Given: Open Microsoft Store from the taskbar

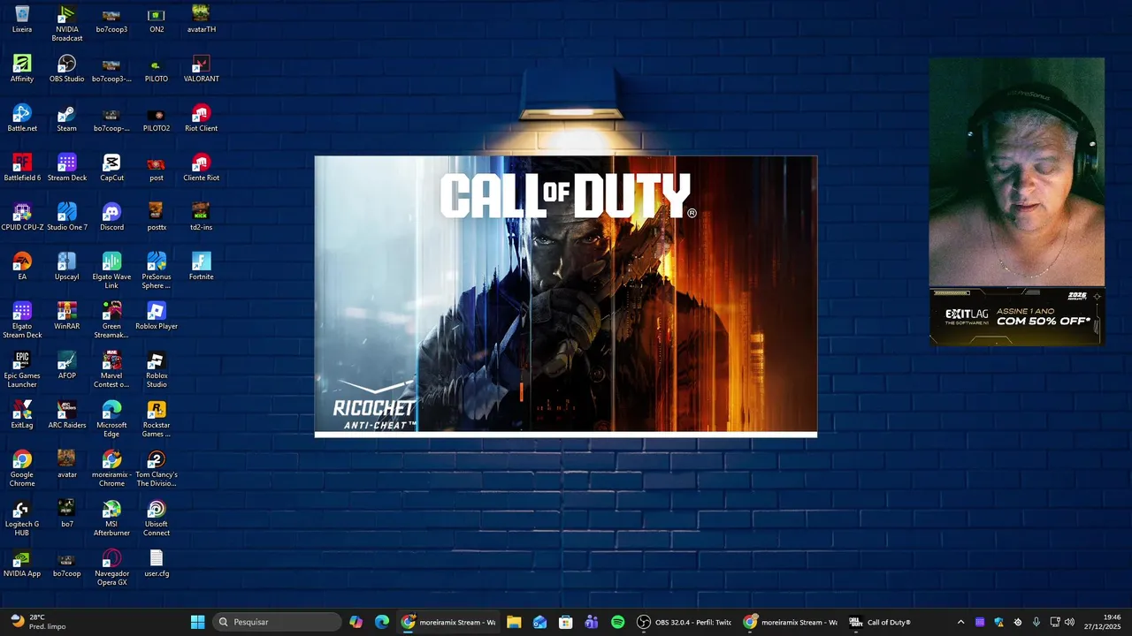Looking at the screenshot, I should click(x=566, y=622).
